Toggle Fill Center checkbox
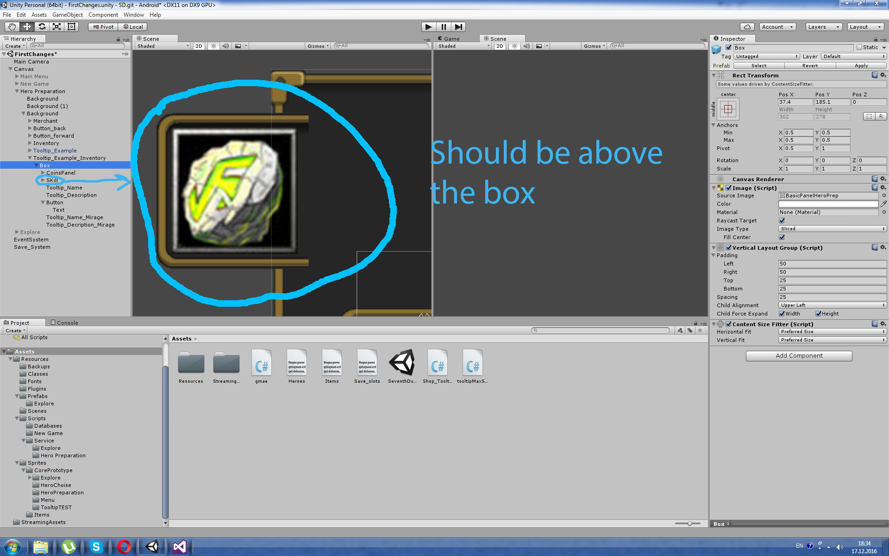 (x=782, y=237)
